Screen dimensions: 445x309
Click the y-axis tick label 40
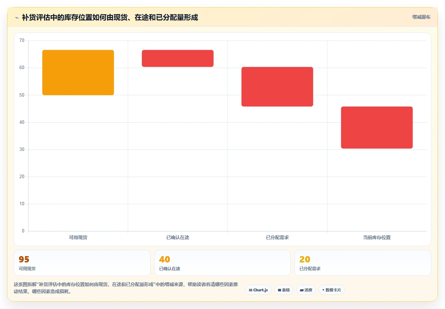coord(22,122)
